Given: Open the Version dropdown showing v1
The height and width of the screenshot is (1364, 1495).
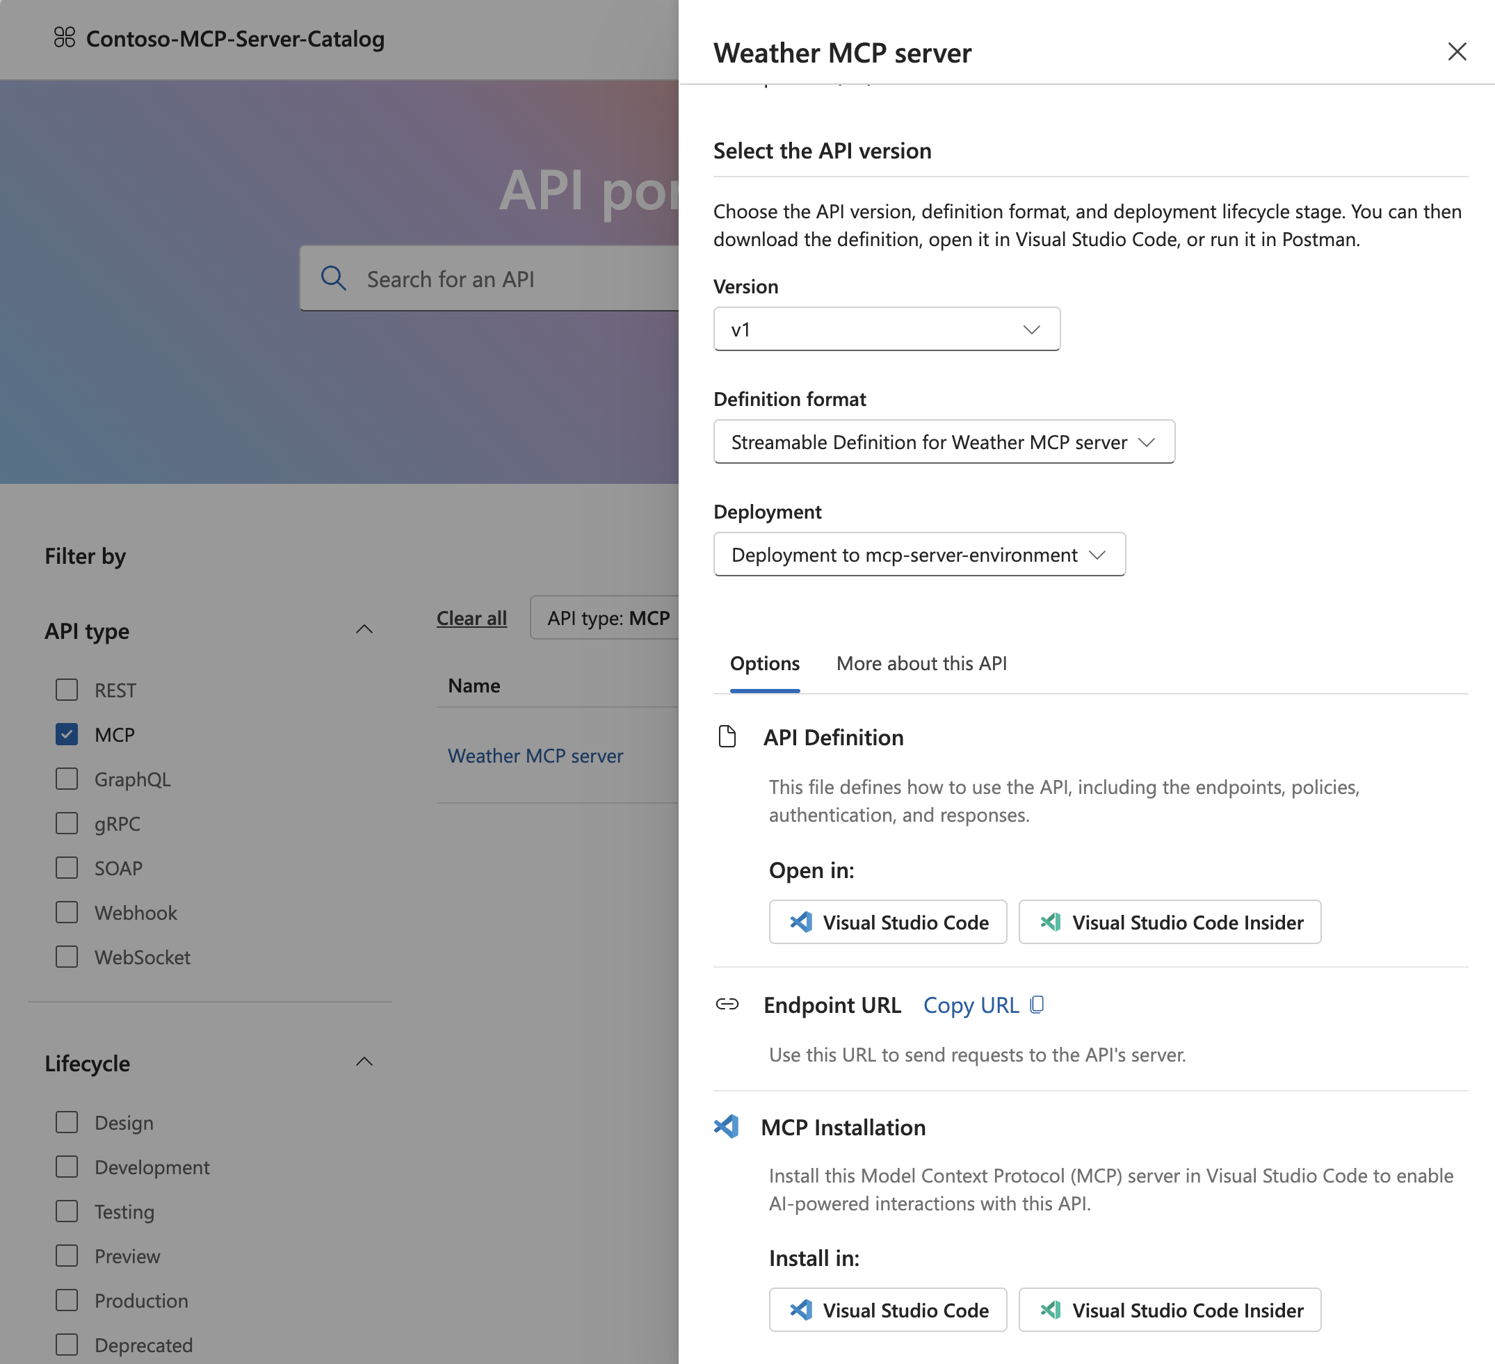Looking at the screenshot, I should coord(886,328).
